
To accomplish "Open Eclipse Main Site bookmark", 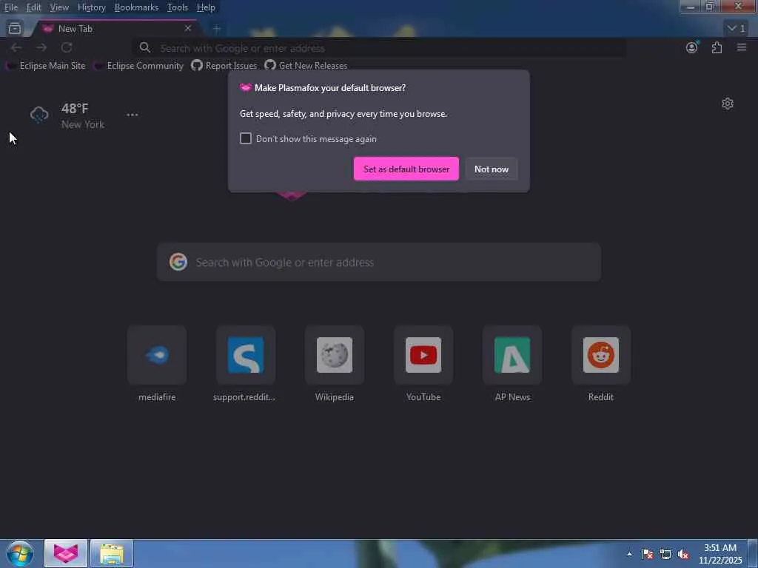I will point(47,66).
